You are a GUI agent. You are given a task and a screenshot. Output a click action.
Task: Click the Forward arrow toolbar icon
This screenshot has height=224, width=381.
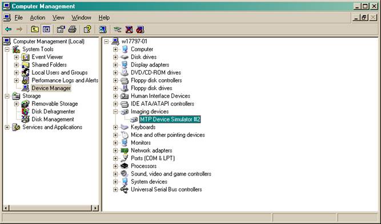coord(19,30)
